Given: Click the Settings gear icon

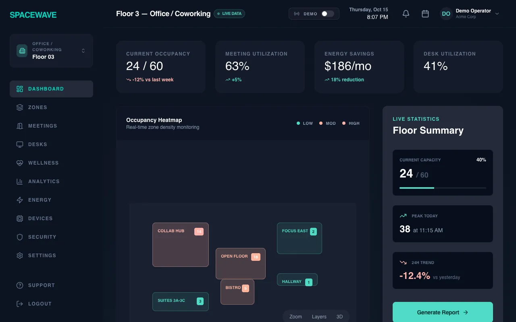Looking at the screenshot, I should [x=20, y=256].
